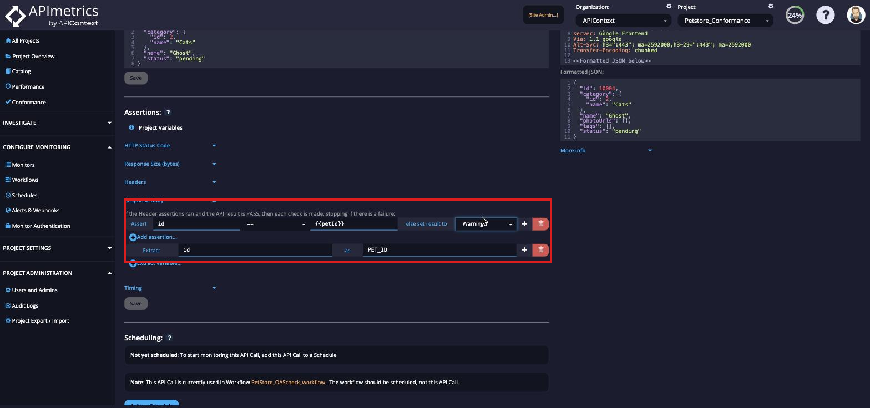Open Organization dropdown showing APIContext
Image resolution: width=870 pixels, height=408 pixels.
pyautogui.click(x=623, y=21)
